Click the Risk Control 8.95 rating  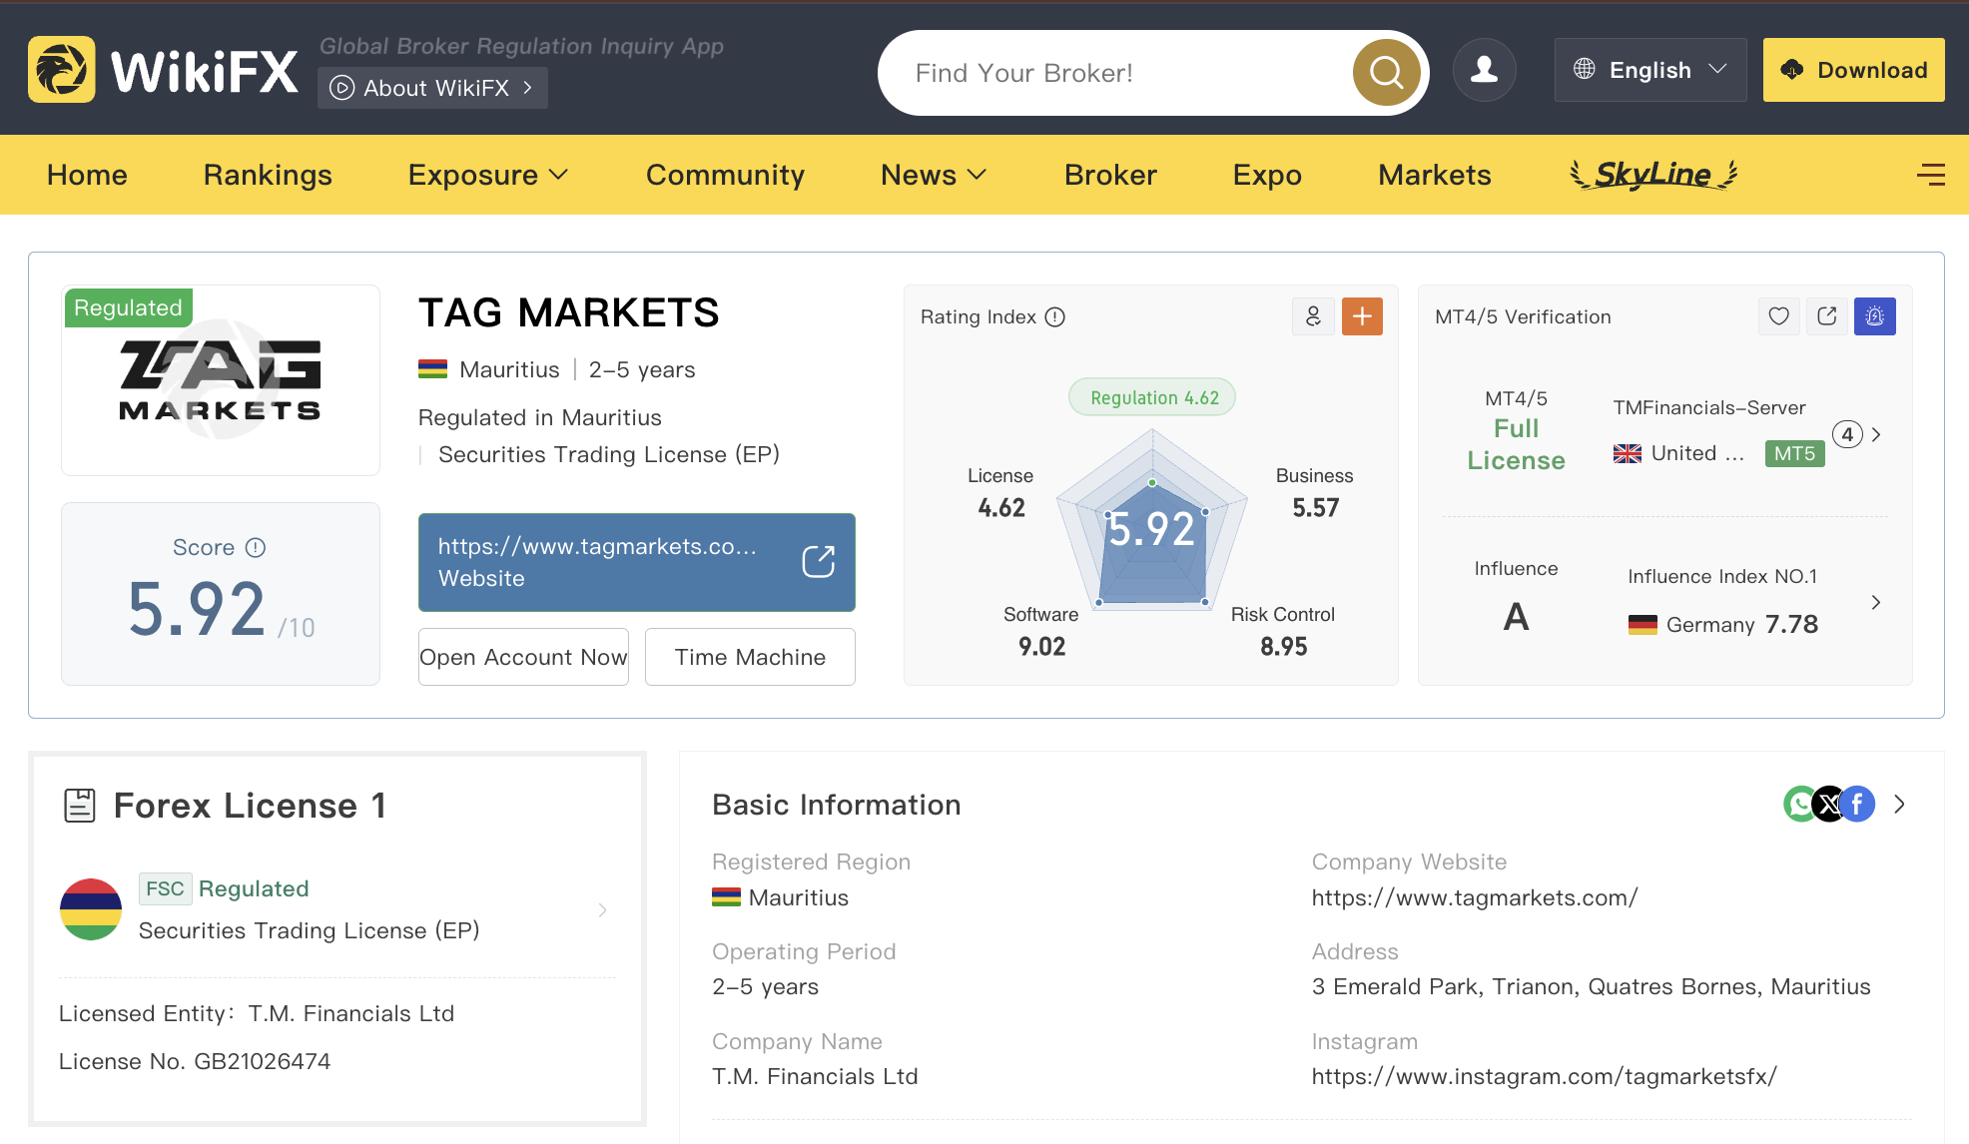1283,631
